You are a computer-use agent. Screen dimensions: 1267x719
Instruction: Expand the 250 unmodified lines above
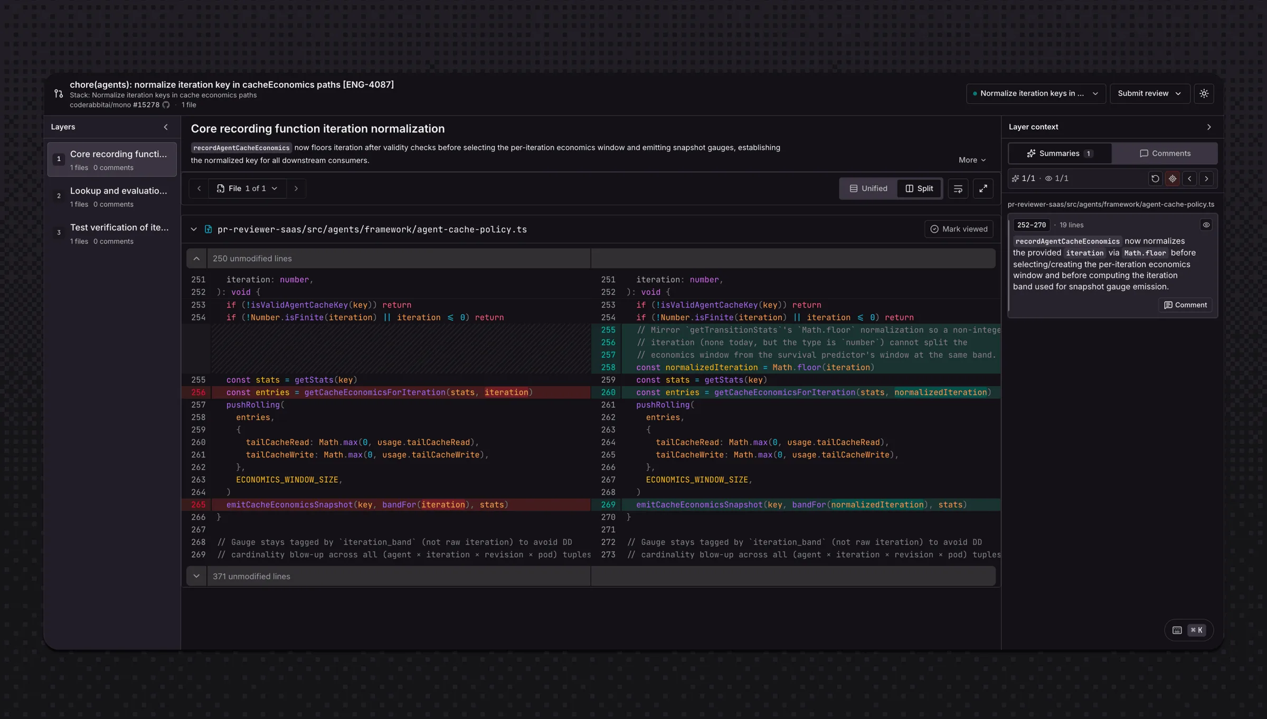196,258
